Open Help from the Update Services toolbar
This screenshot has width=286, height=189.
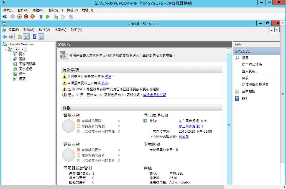point(34,37)
